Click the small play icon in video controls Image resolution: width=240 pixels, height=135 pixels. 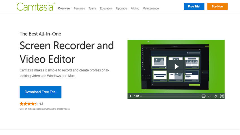pyautogui.click(x=130, y=96)
